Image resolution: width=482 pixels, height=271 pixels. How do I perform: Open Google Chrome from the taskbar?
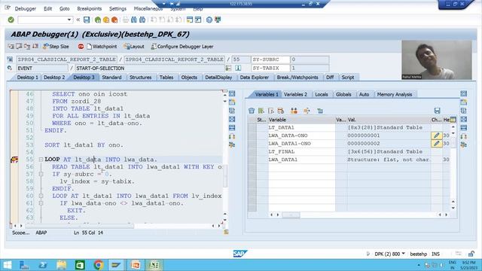pos(99,265)
